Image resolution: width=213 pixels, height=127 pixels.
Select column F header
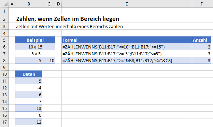pyautogui.click(x=202, y=4)
